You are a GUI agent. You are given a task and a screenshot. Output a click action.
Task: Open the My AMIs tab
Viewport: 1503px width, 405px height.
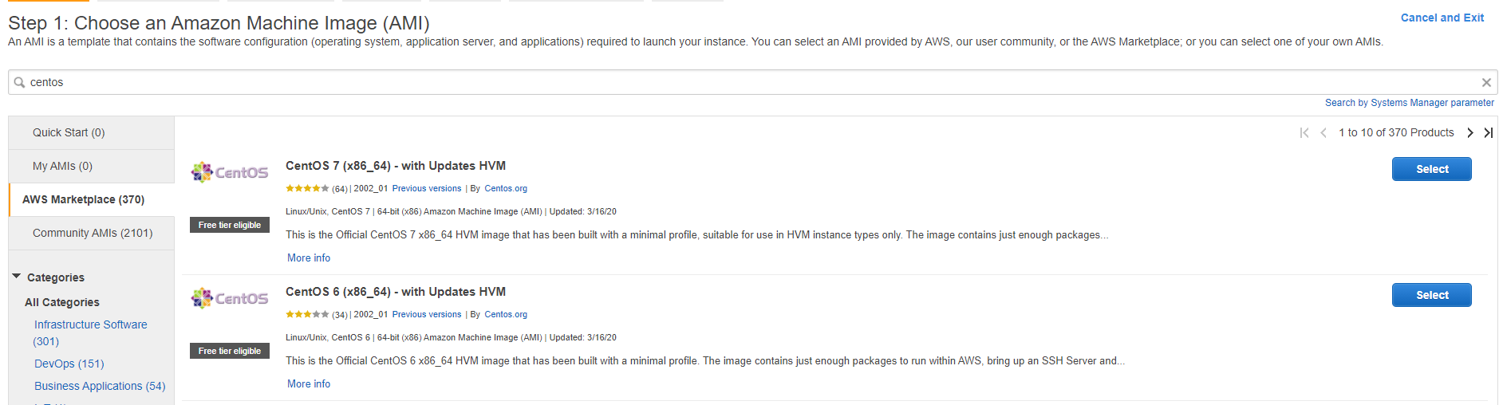(x=92, y=167)
